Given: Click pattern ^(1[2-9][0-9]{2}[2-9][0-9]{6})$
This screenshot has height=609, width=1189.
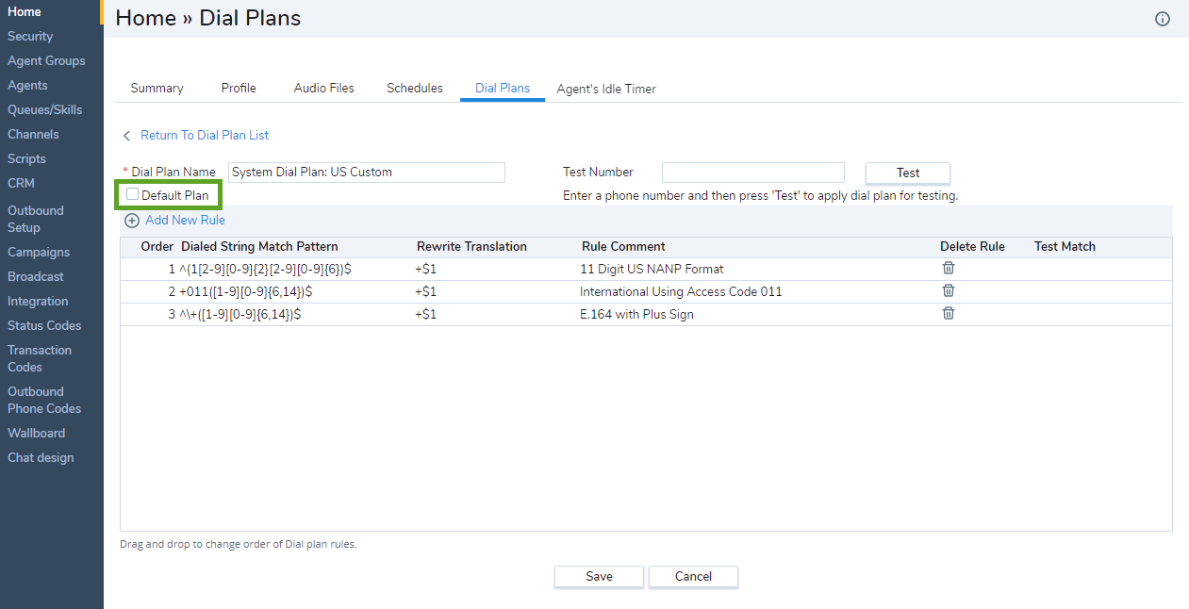Looking at the screenshot, I should 266,269.
